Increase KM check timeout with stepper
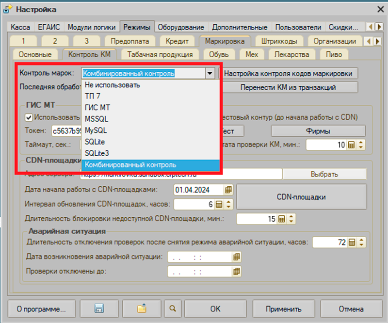Screen dimensions: 388x323 pyautogui.click(x=361, y=142)
